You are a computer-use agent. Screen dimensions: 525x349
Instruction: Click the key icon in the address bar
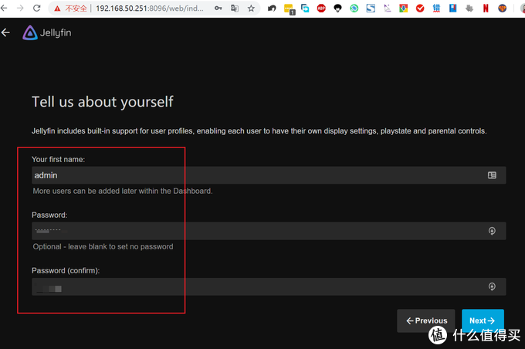218,9
